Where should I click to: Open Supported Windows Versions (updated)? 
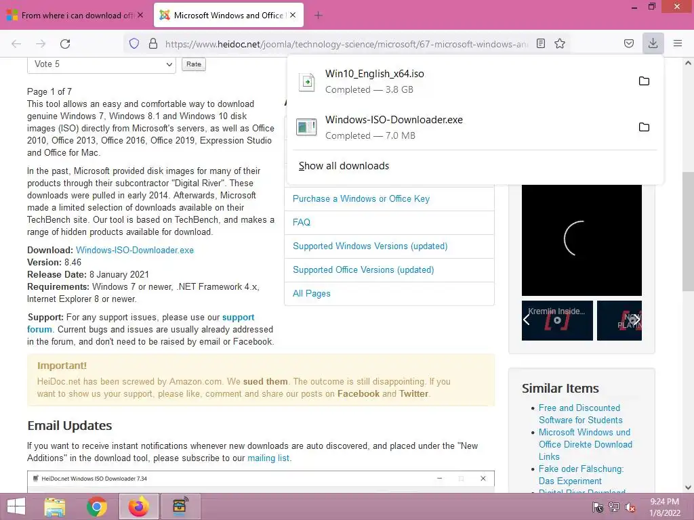[370, 246]
